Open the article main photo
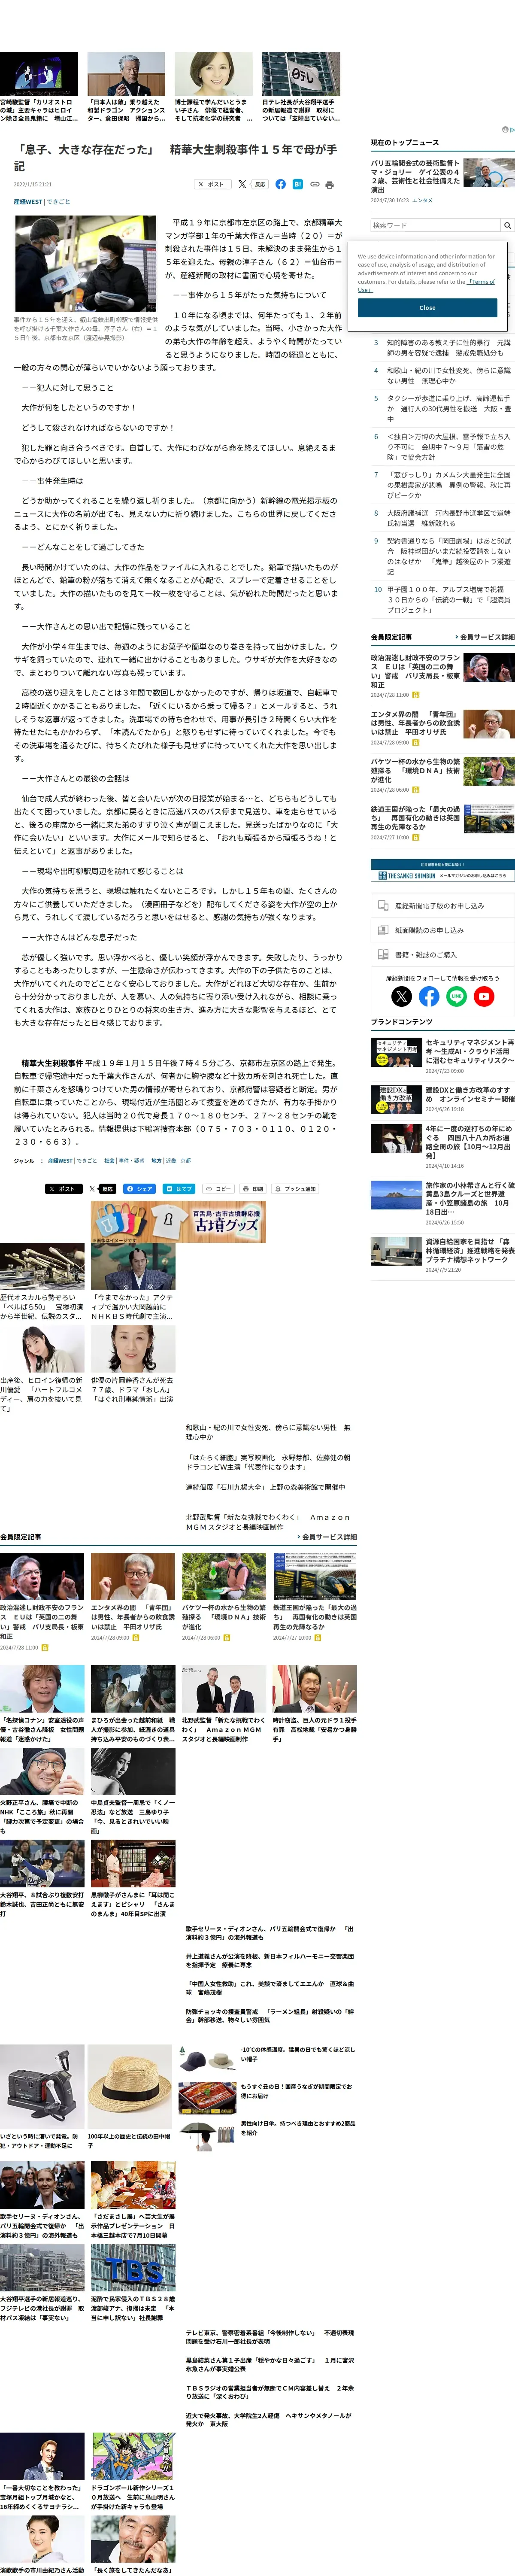Viewport: 515px width, 2576px height. 85,264
